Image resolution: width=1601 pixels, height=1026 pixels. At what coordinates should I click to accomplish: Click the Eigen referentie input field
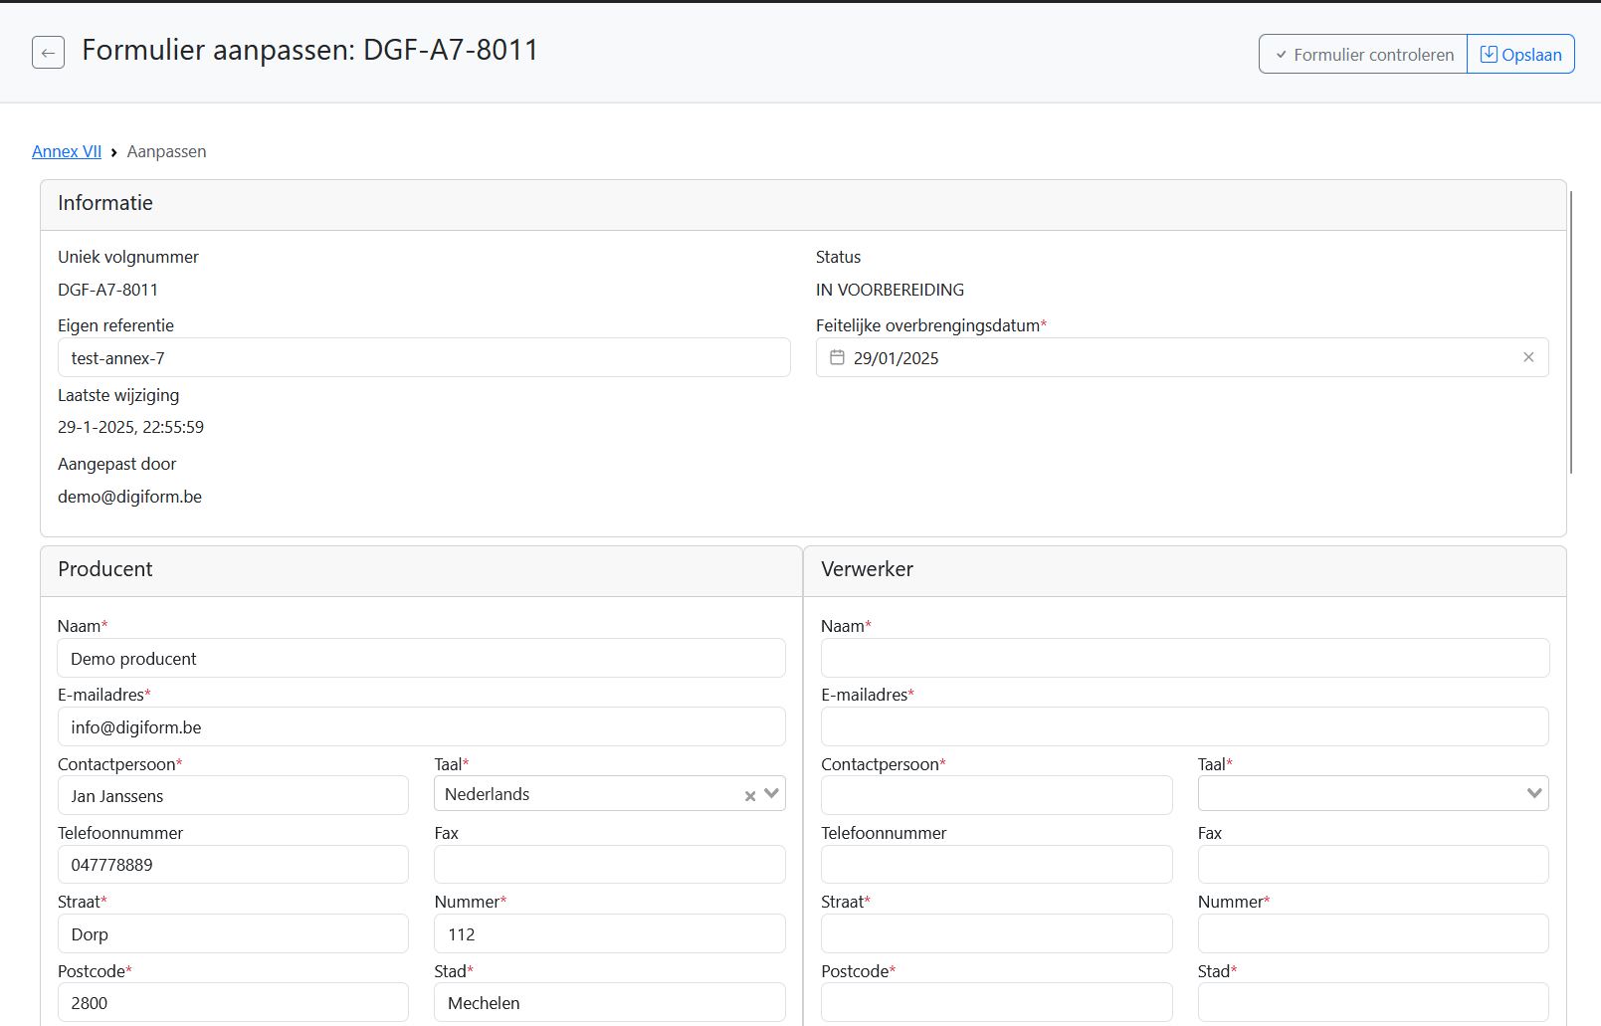pos(424,358)
